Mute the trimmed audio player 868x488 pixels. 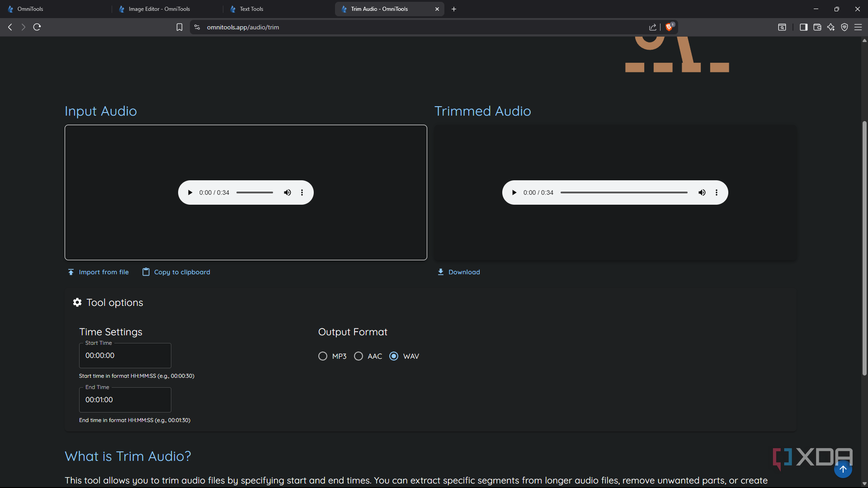702,192
